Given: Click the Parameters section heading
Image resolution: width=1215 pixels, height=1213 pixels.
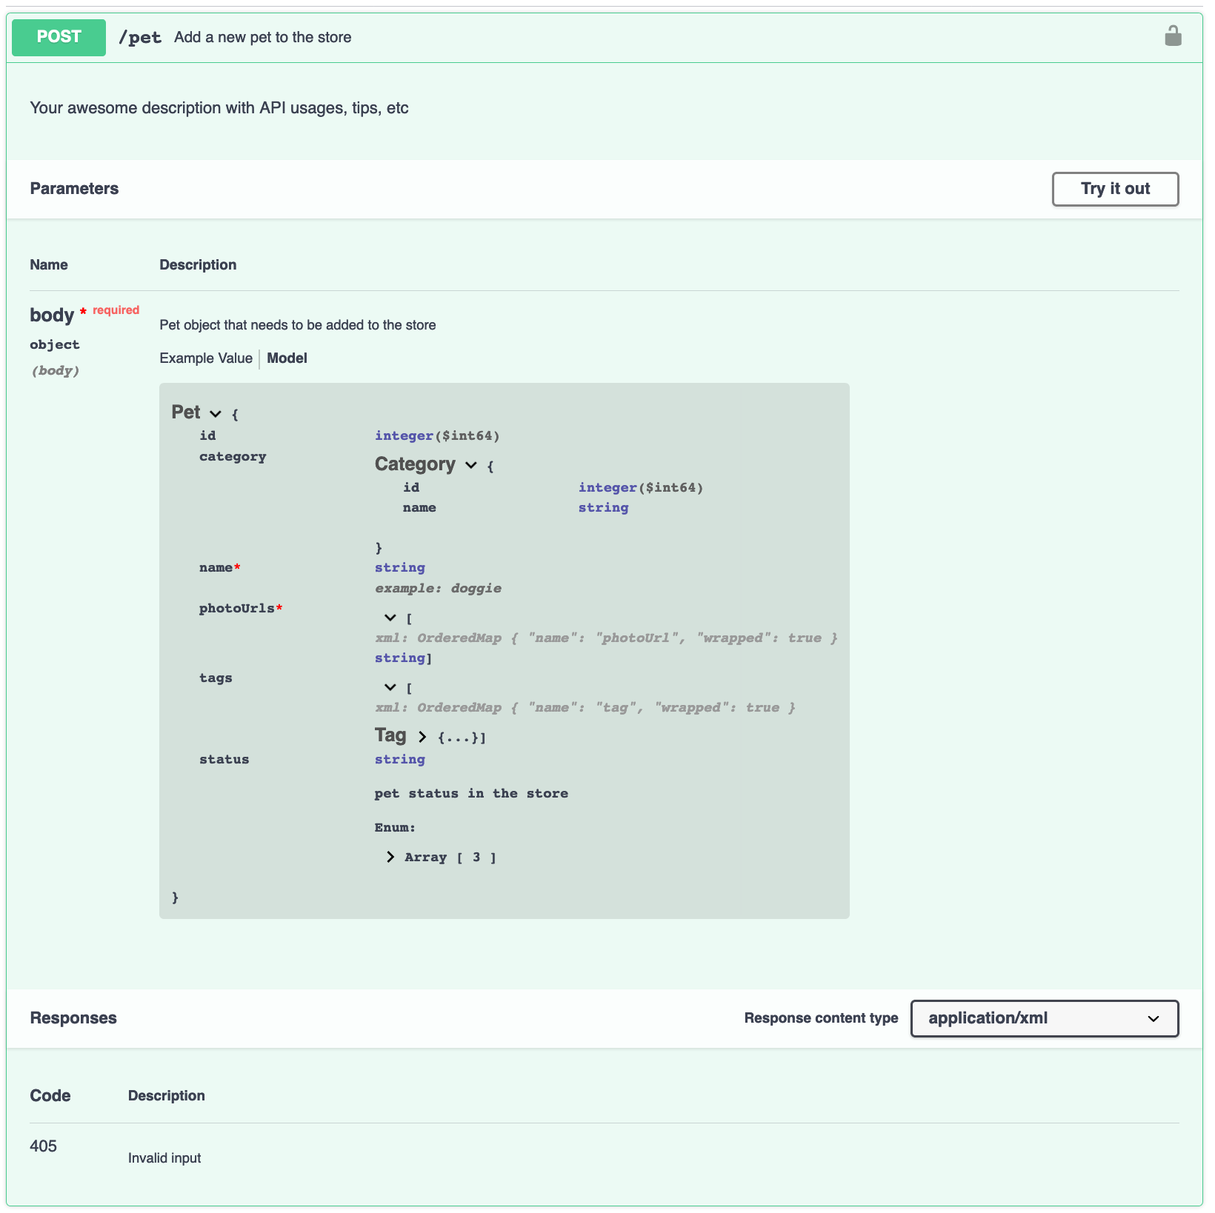Looking at the screenshot, I should coord(74,189).
